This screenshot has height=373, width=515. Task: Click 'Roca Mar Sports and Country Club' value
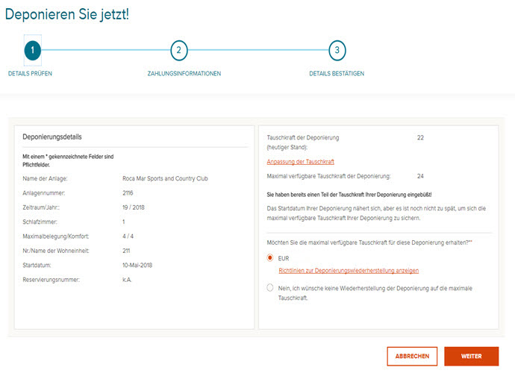(165, 178)
